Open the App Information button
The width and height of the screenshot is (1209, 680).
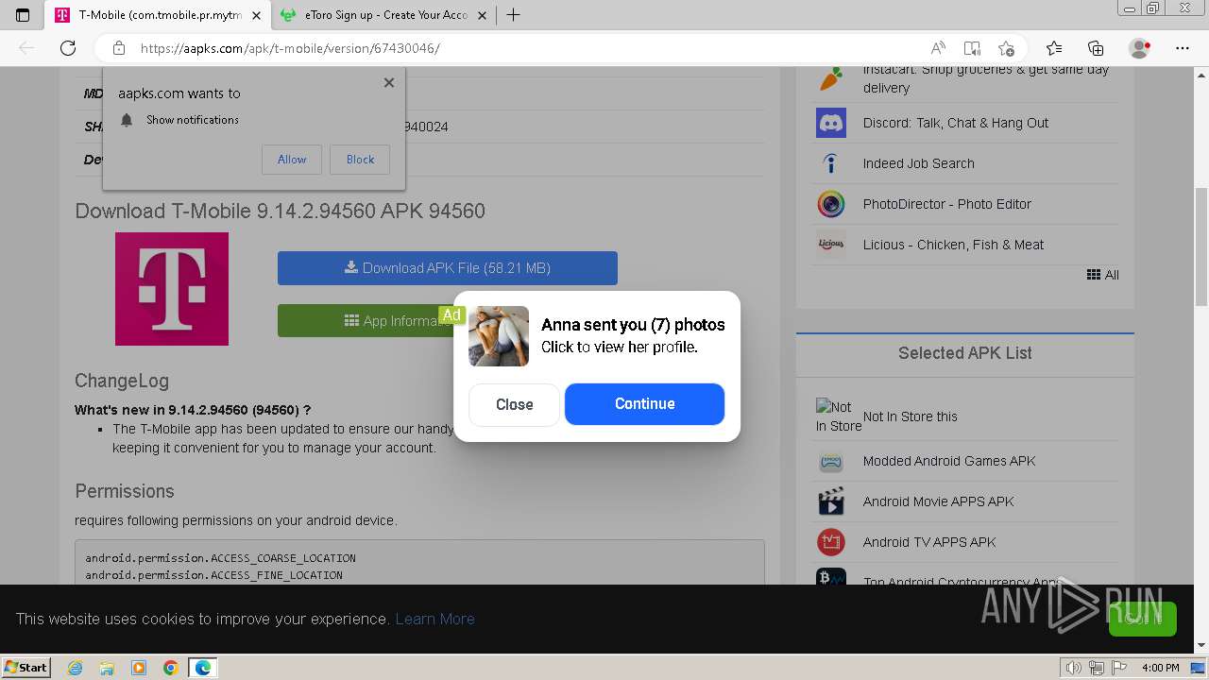click(366, 321)
